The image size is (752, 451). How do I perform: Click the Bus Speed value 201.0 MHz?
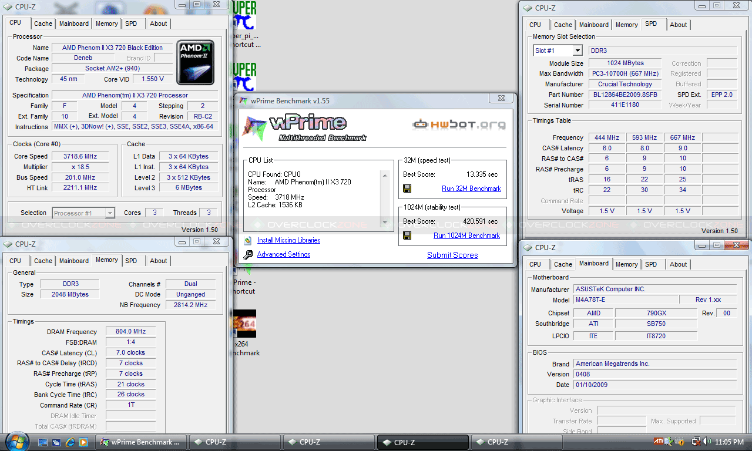tap(80, 177)
